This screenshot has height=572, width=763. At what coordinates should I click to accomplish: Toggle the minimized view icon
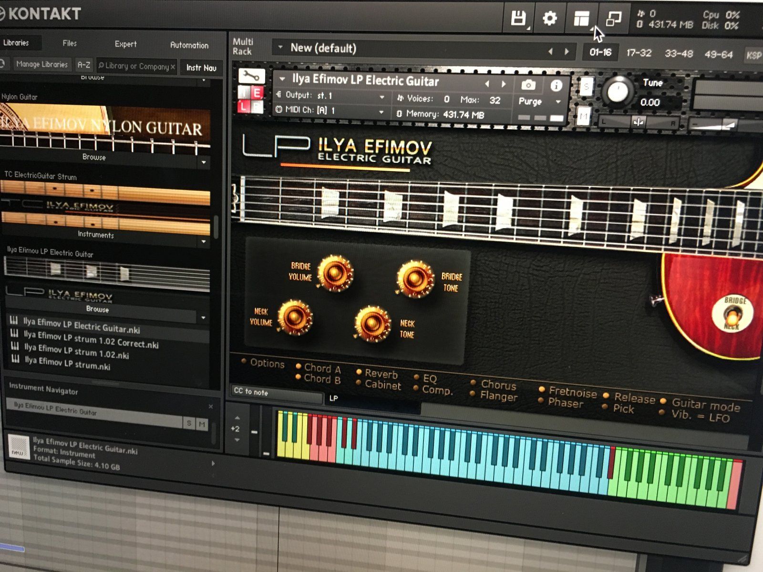pyautogui.click(x=613, y=19)
